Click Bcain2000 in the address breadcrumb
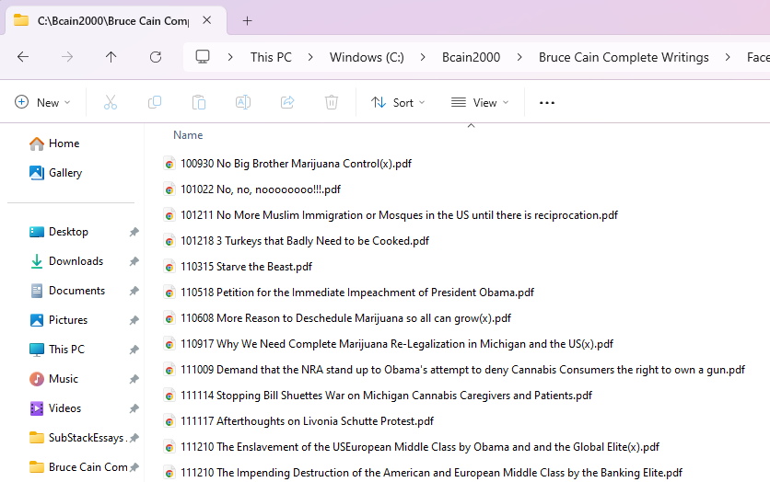Viewport: 770px width, 482px height. click(x=471, y=57)
